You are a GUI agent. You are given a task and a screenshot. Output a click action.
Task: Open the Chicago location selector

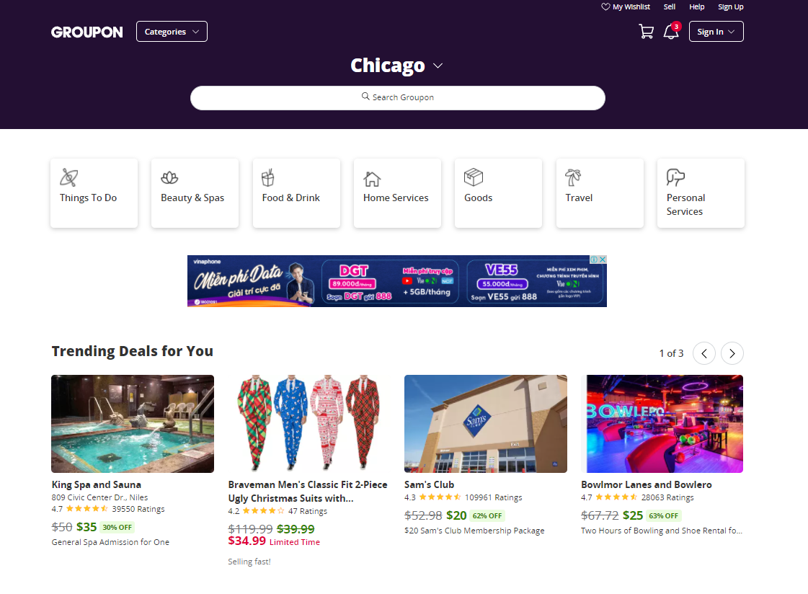(x=396, y=66)
